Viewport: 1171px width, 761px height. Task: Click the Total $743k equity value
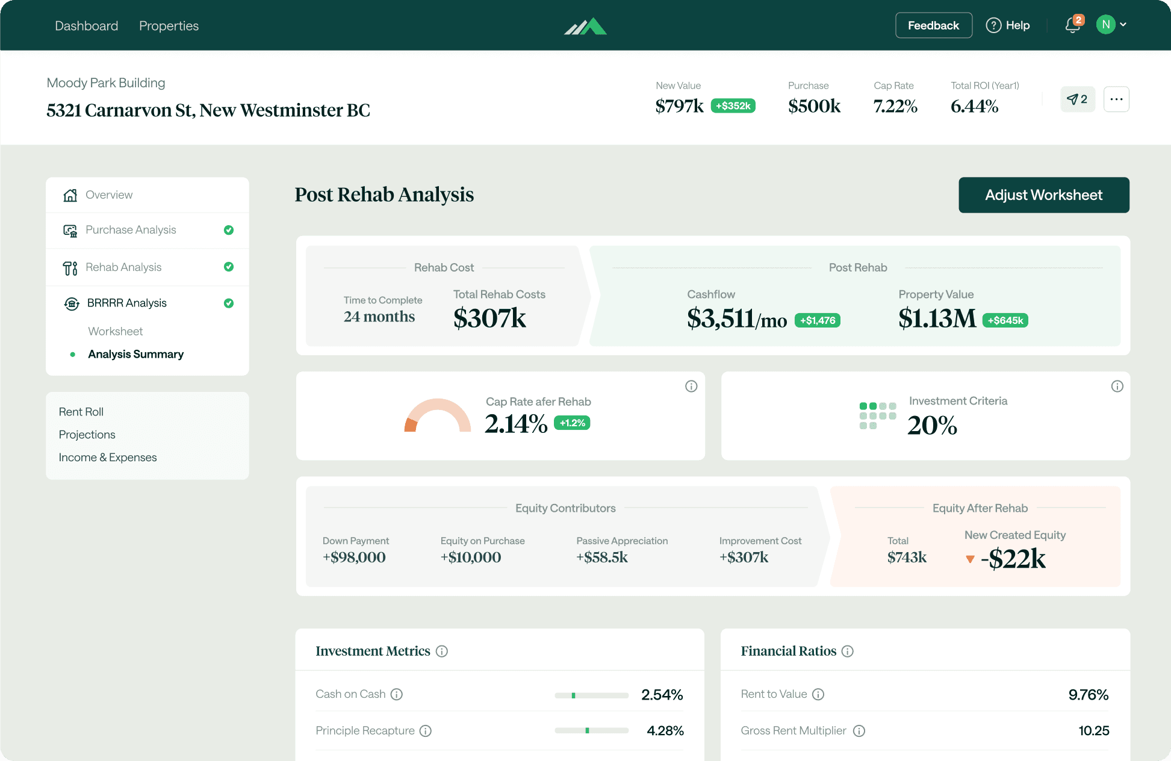[907, 558]
